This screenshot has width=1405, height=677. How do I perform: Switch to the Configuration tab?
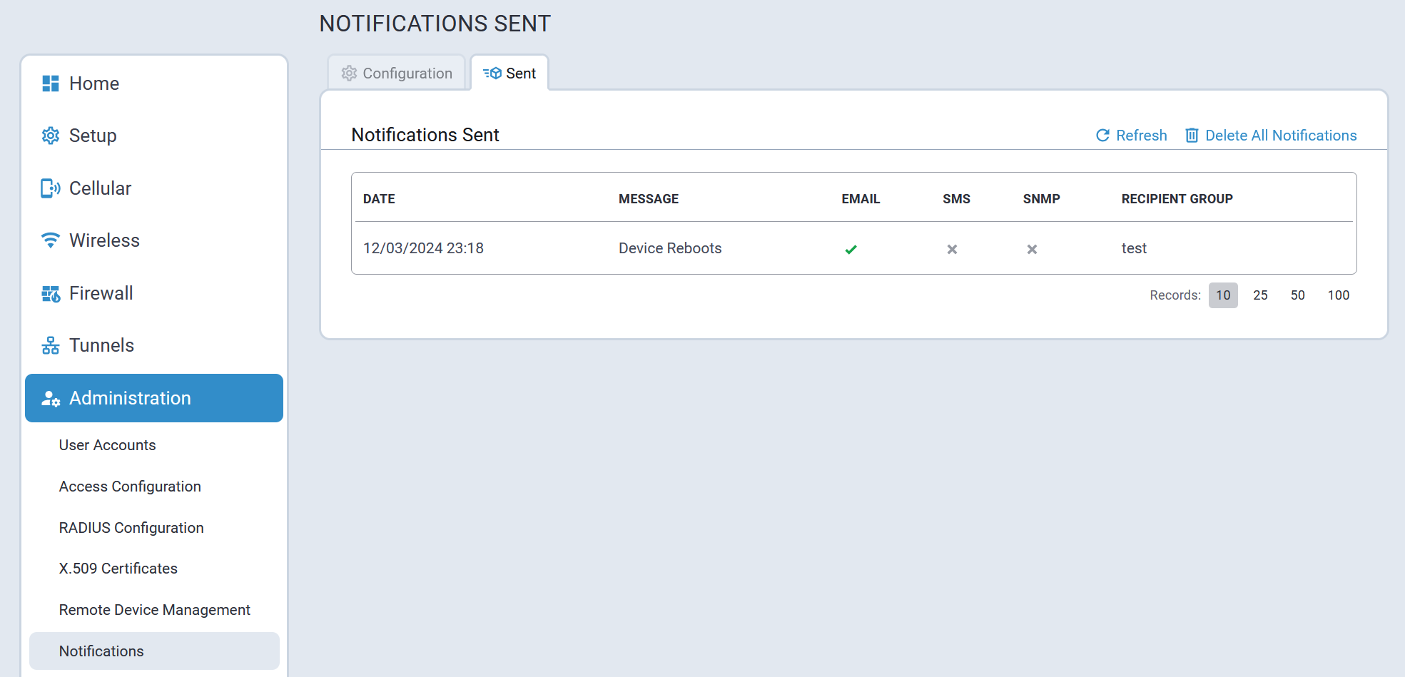tap(397, 73)
